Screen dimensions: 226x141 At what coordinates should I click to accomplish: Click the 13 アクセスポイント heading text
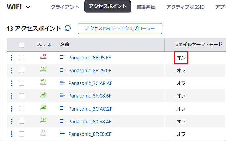(34, 28)
